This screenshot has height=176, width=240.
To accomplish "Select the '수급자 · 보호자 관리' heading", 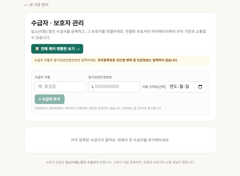I will [x=57, y=23].
